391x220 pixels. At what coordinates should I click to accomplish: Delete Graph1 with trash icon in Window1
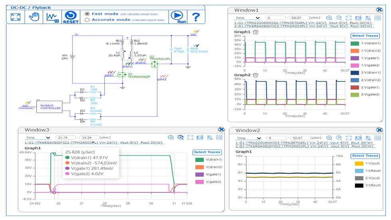pyautogui.click(x=256, y=32)
